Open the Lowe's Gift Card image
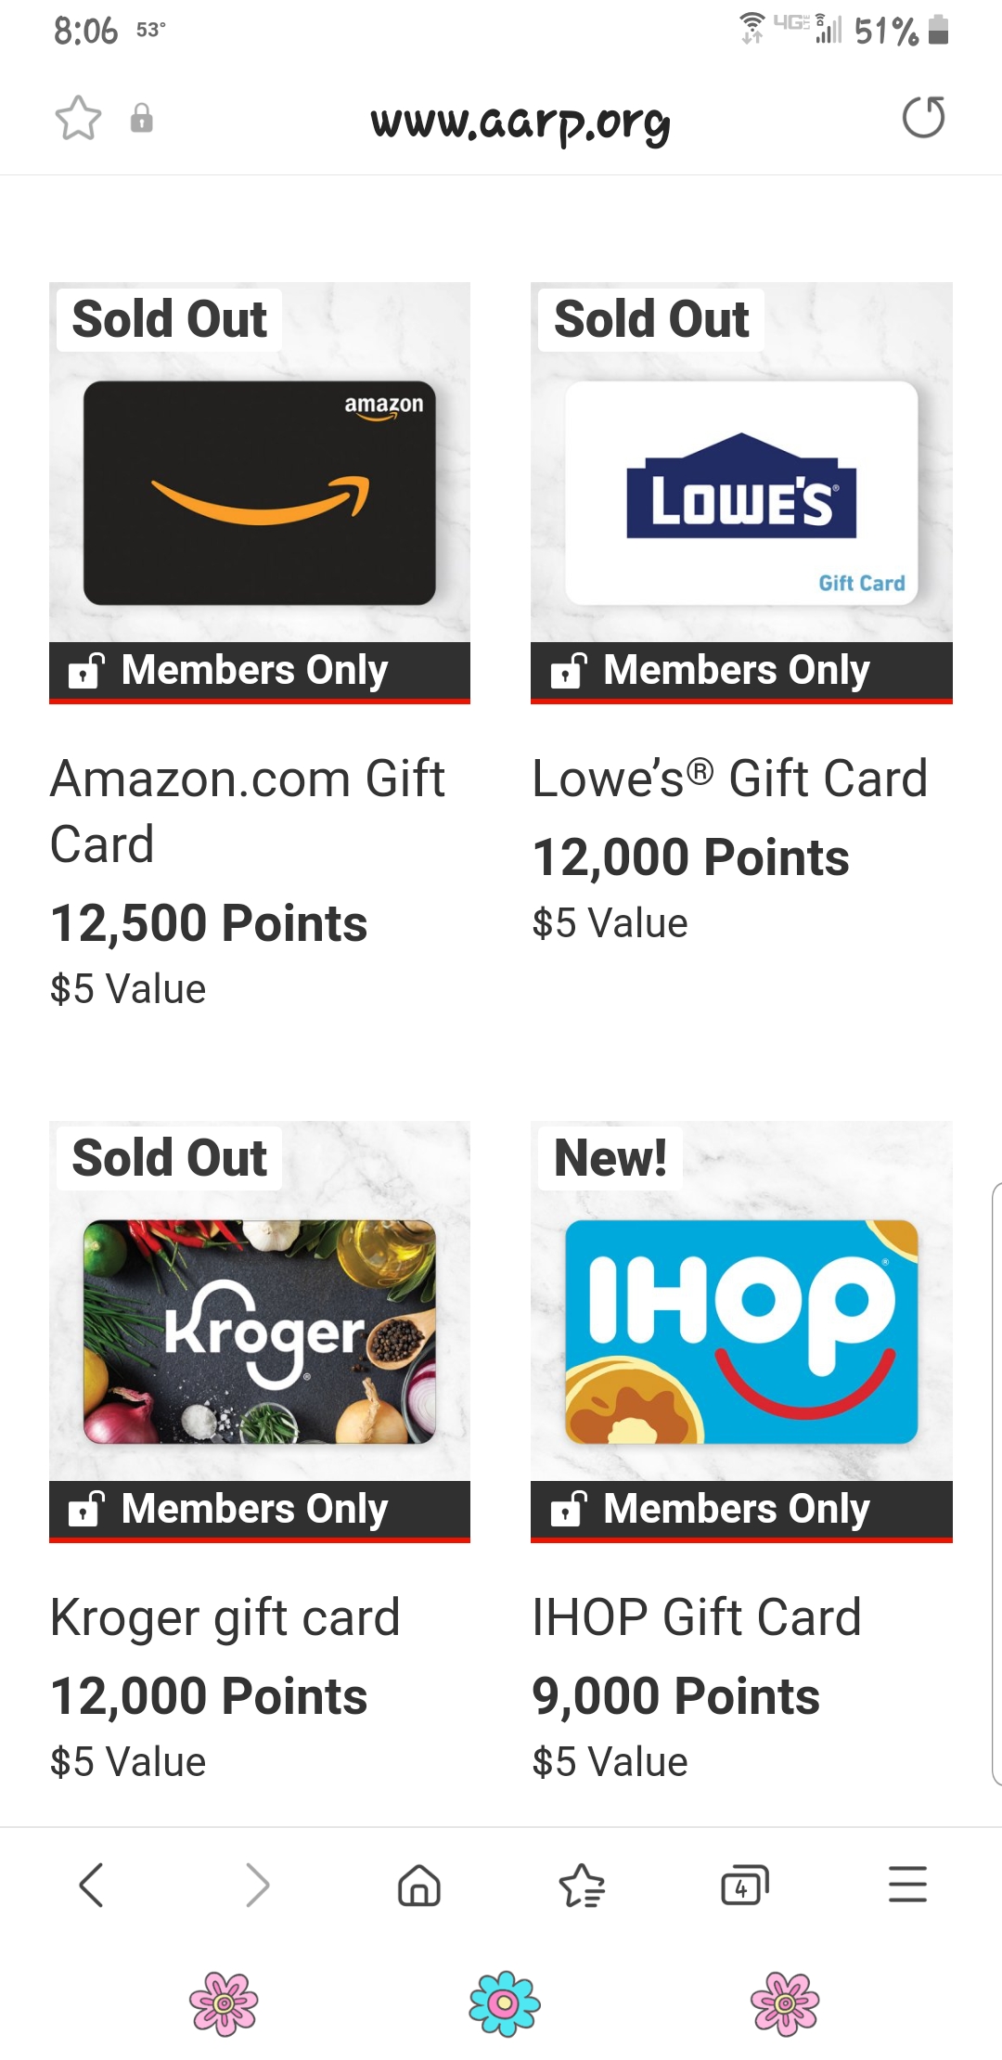Viewport: 1002px width, 2060px height. pos(741,493)
